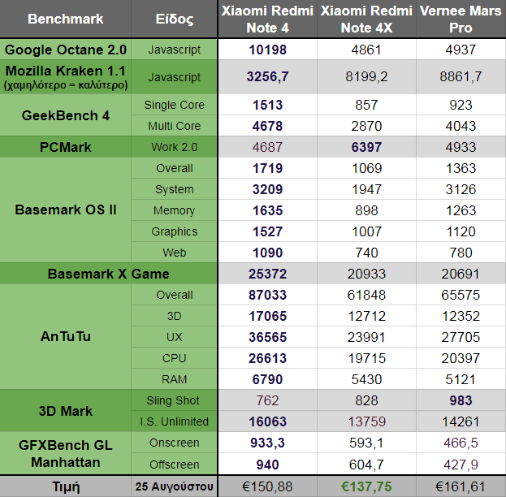Click the Onscreen type cell
The width and height of the screenshot is (506, 497).
(175, 443)
